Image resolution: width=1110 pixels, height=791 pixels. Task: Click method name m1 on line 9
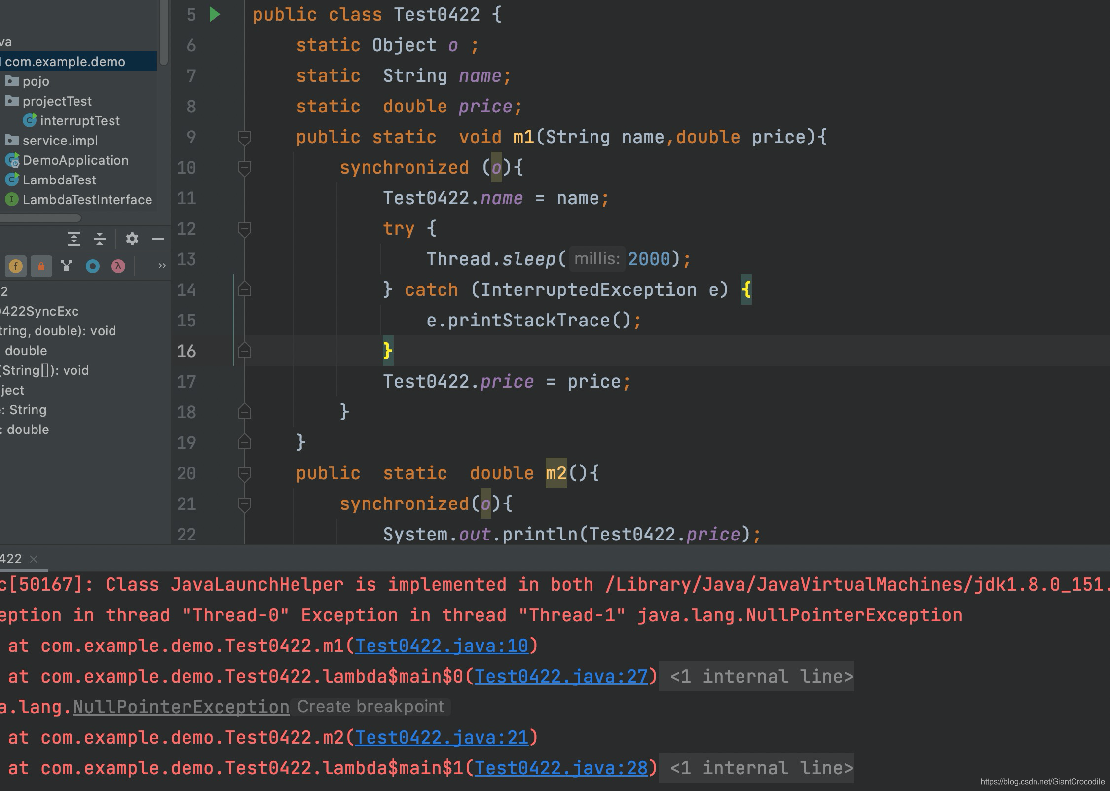click(523, 137)
